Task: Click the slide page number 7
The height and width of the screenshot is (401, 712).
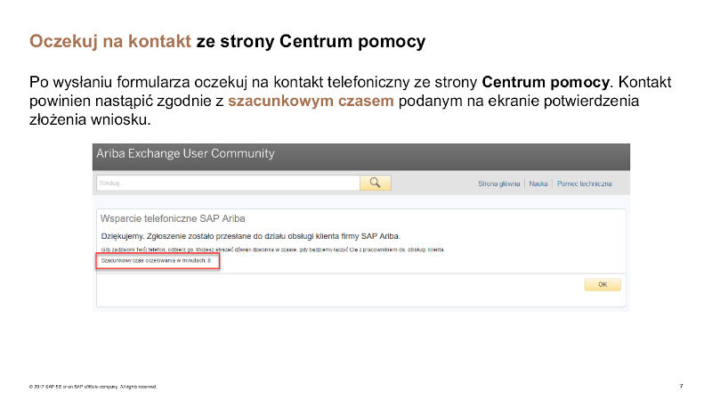Action: click(681, 386)
